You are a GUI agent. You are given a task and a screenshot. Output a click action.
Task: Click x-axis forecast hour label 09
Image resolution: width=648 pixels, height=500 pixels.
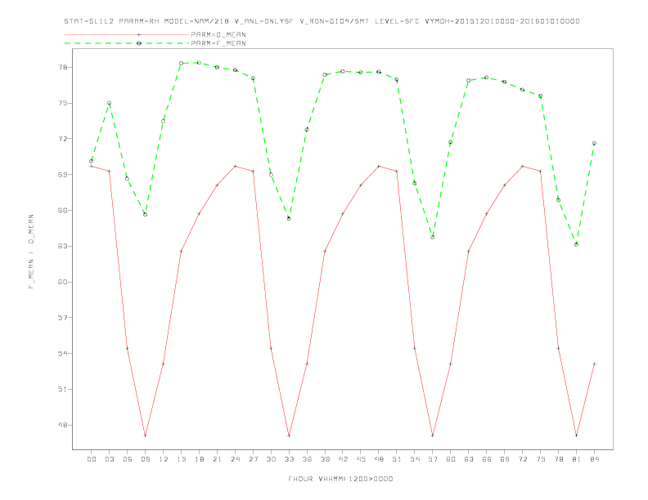[145, 459]
